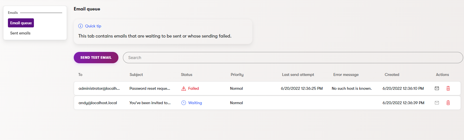This screenshot has height=140, width=464.
Task: Delete the administrator password reset email
Action: point(448,88)
